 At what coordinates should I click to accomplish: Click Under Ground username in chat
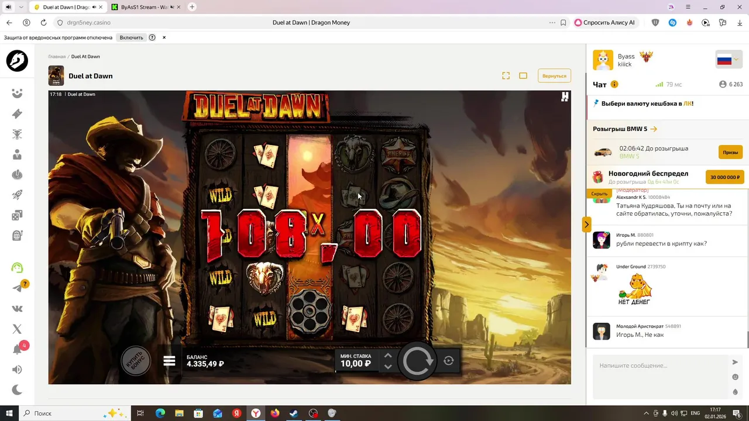point(631,267)
